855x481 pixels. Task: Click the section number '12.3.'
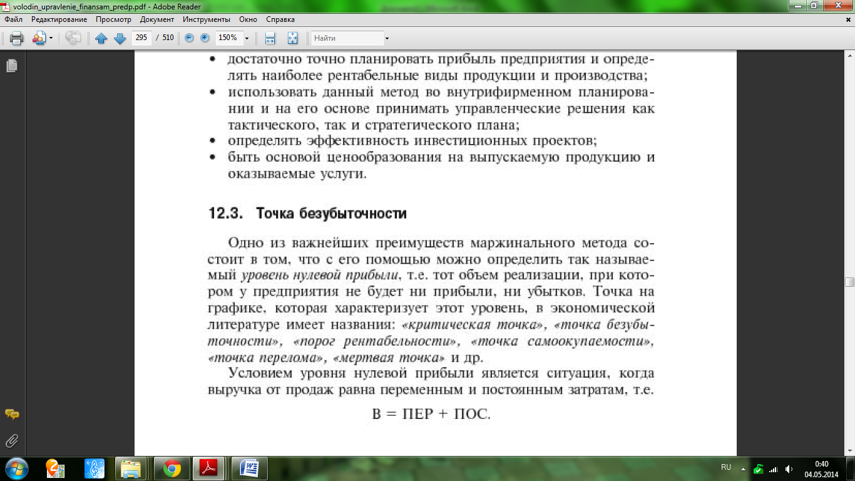225,214
